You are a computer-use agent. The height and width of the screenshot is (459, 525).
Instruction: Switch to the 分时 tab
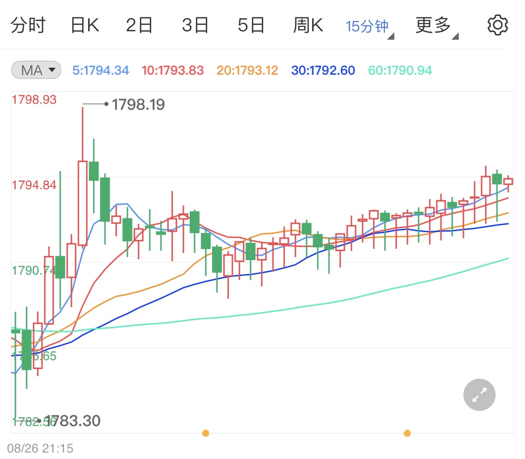point(28,26)
